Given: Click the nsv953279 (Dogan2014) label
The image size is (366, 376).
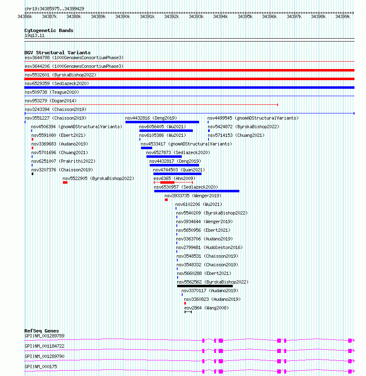Looking at the screenshot, I should [51, 101].
